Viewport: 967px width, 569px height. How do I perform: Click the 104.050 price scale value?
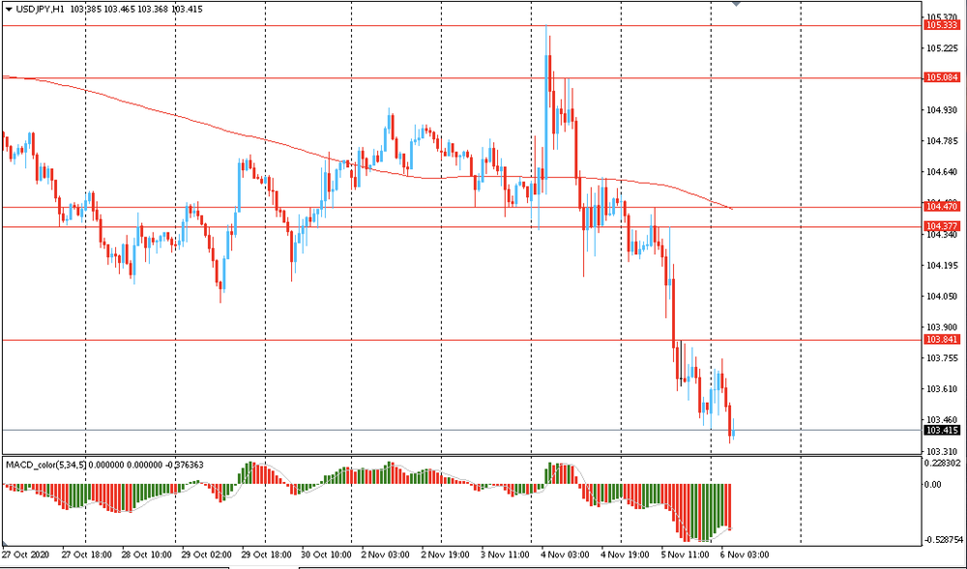pyautogui.click(x=942, y=297)
